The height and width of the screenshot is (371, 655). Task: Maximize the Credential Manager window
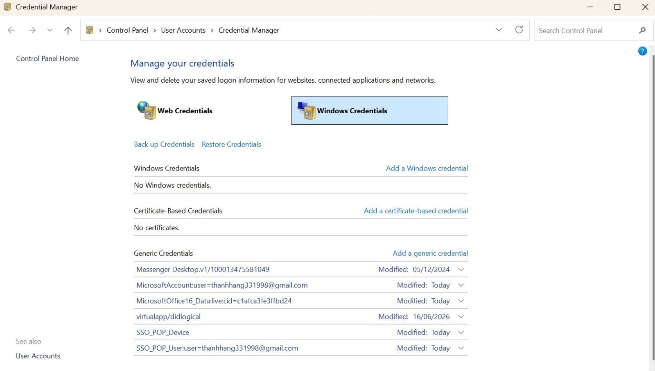[x=617, y=7]
